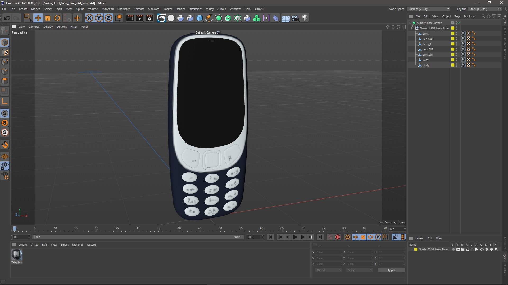
Task: Toggle X-axis lock
Action: (x=89, y=18)
